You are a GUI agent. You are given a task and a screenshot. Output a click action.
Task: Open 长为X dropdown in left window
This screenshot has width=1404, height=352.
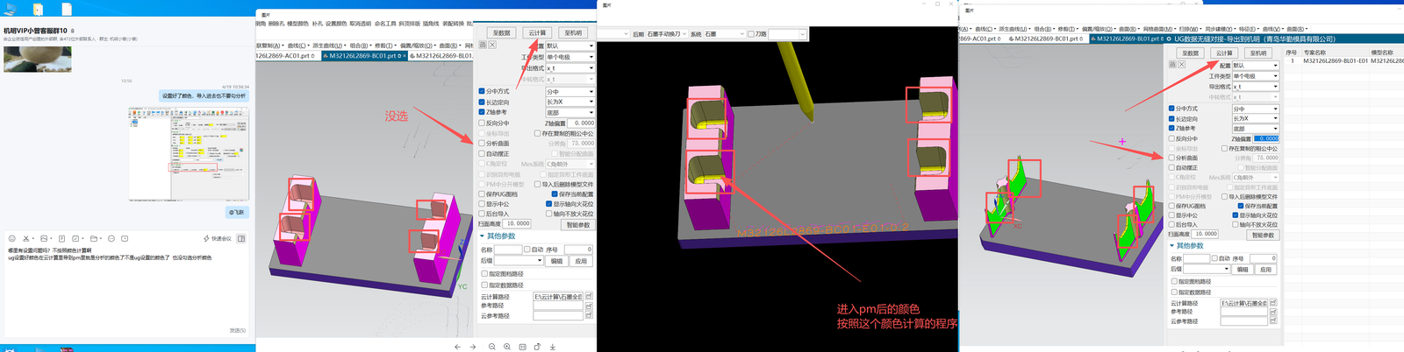pyautogui.click(x=570, y=102)
